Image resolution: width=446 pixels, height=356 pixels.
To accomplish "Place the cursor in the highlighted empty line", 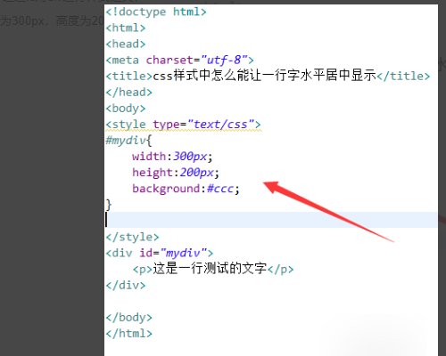I will [x=271, y=220].
